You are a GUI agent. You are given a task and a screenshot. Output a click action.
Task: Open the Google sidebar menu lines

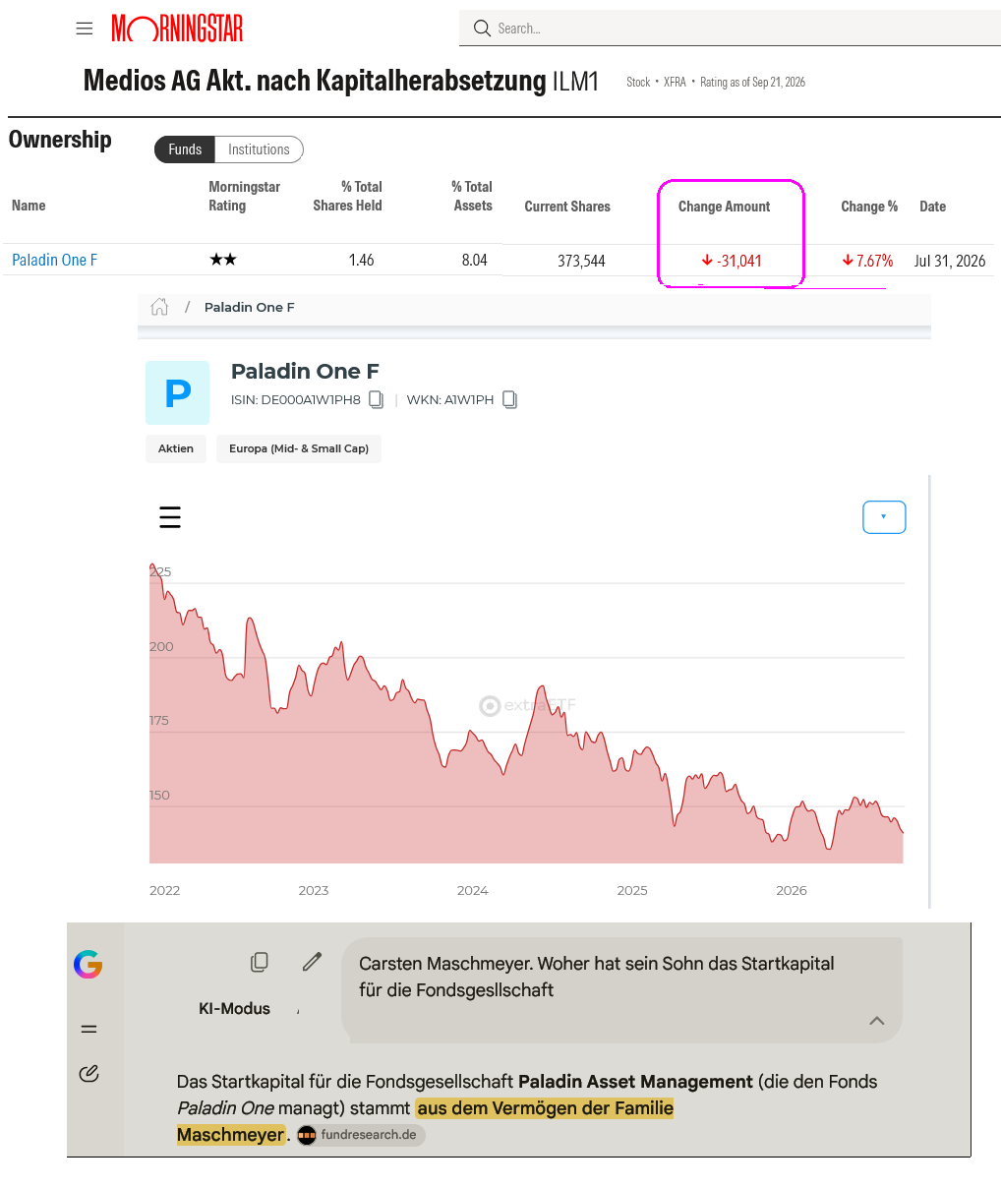pyautogui.click(x=88, y=1029)
